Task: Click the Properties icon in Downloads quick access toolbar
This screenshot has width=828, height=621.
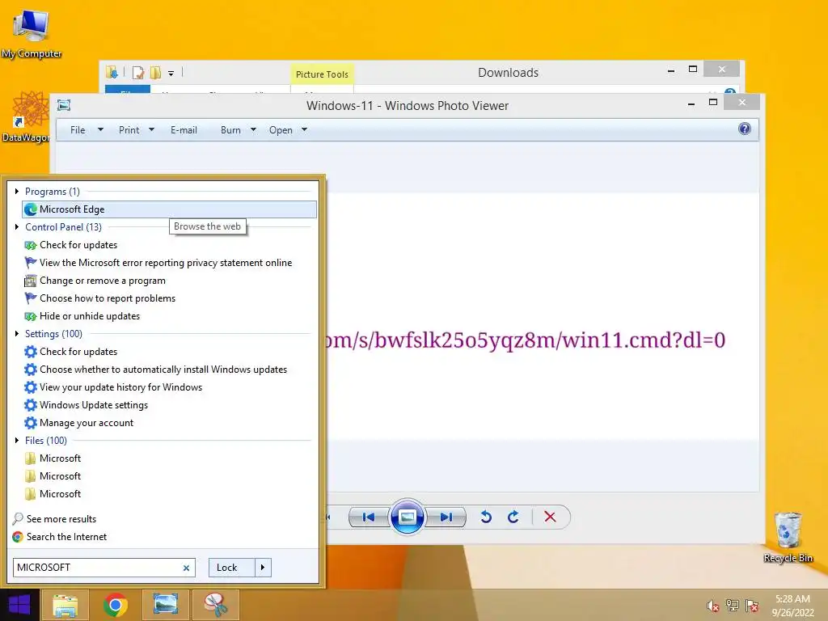Action: pos(138,73)
